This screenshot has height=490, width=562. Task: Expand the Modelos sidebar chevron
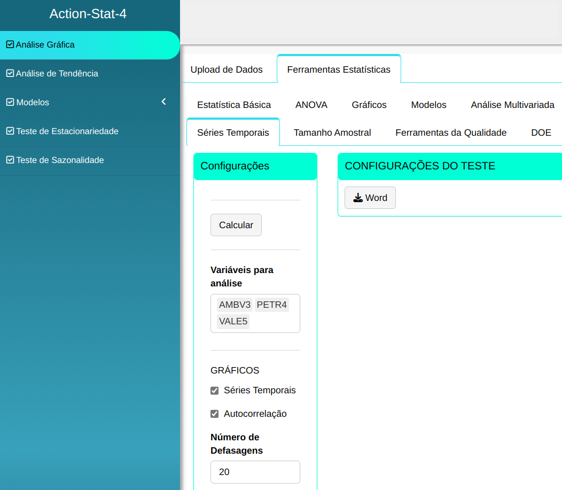point(164,102)
